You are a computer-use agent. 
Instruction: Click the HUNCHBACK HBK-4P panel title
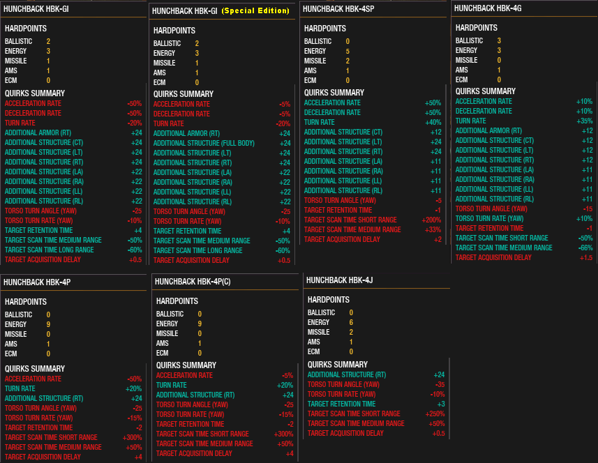[37, 282]
